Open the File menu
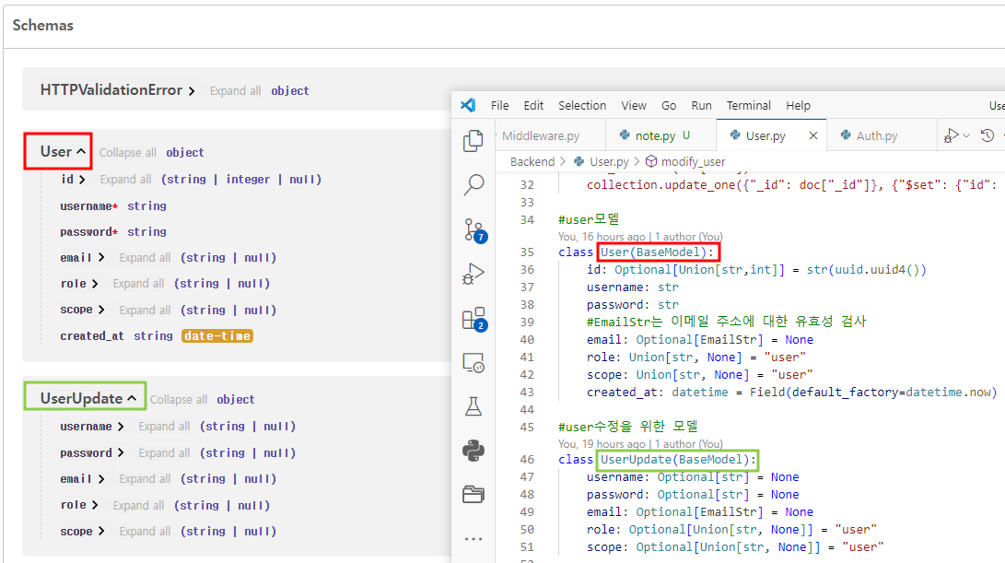This screenshot has width=1005, height=563. coord(500,105)
